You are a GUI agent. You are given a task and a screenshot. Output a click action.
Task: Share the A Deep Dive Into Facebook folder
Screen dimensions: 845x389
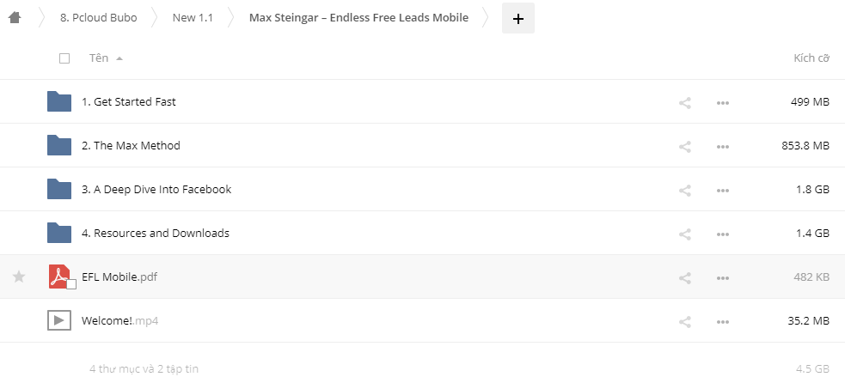point(685,190)
